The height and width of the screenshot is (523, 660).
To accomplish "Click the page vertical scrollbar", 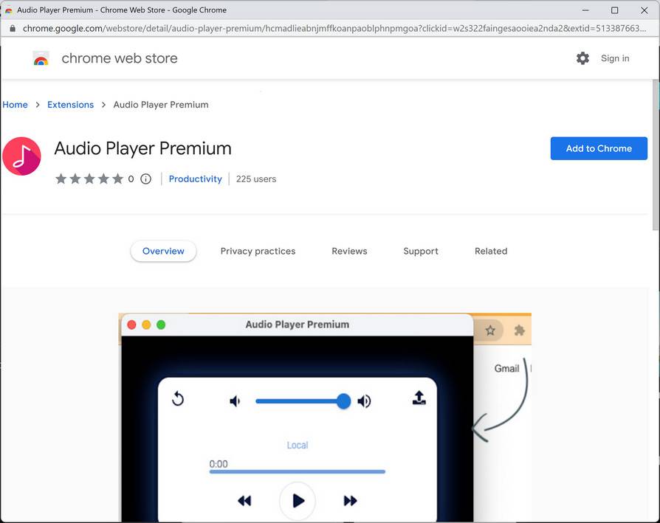I will (656, 155).
